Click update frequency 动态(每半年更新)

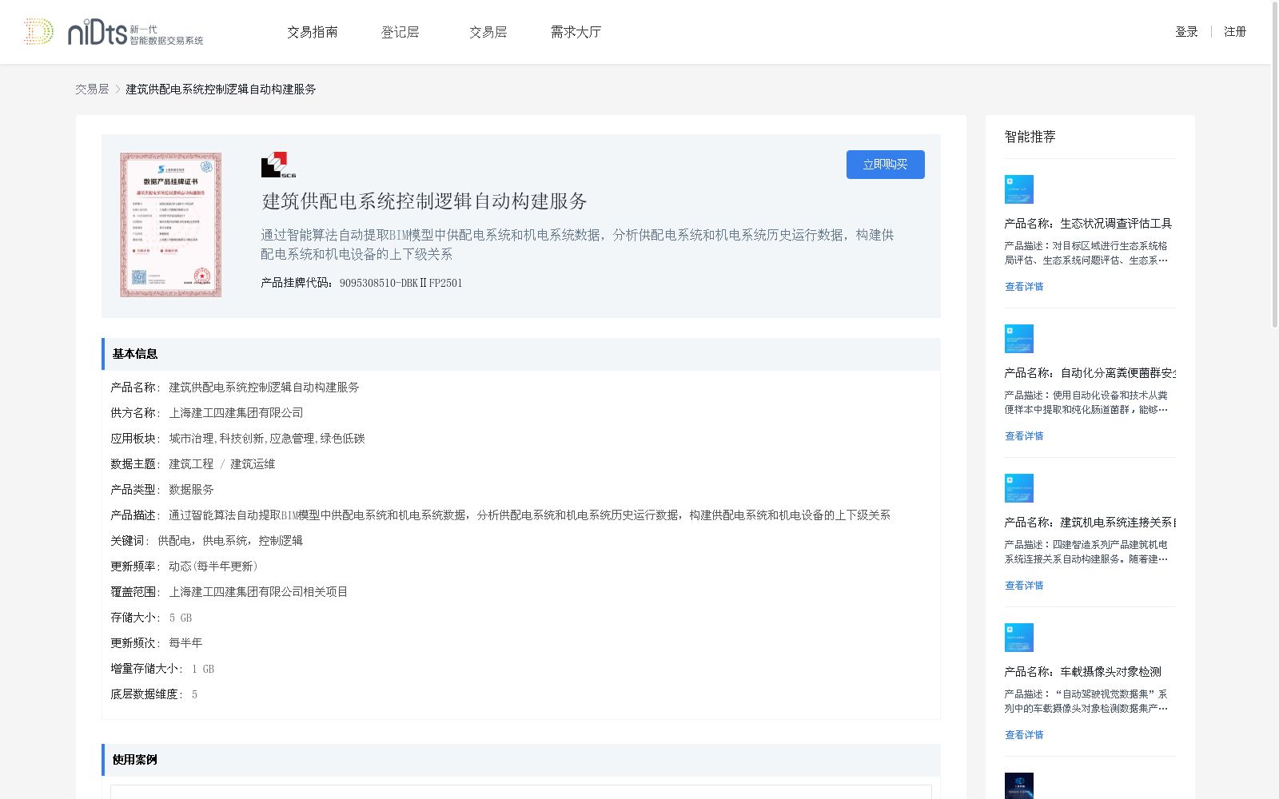point(213,566)
